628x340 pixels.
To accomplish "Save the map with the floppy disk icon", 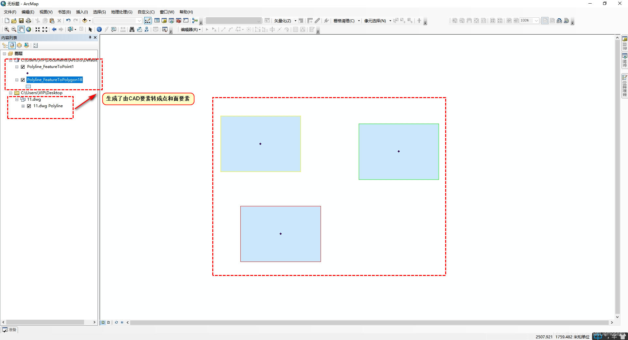I will [x=21, y=21].
